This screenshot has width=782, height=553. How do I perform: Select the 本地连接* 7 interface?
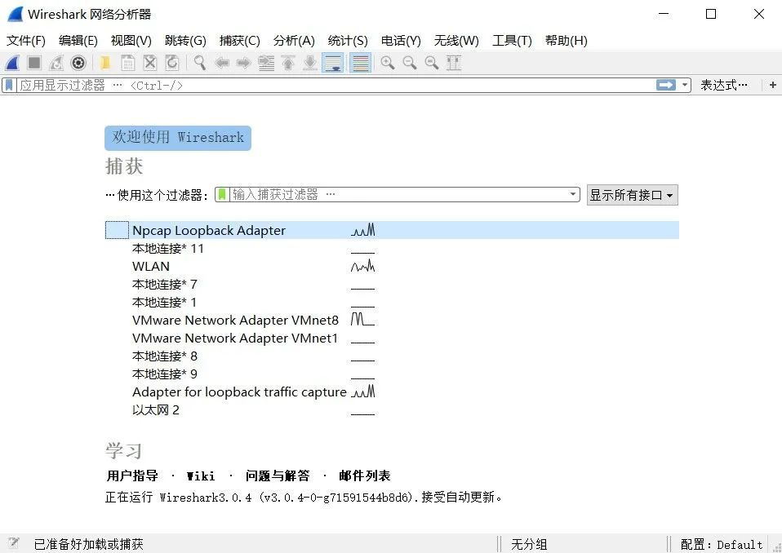point(392,284)
